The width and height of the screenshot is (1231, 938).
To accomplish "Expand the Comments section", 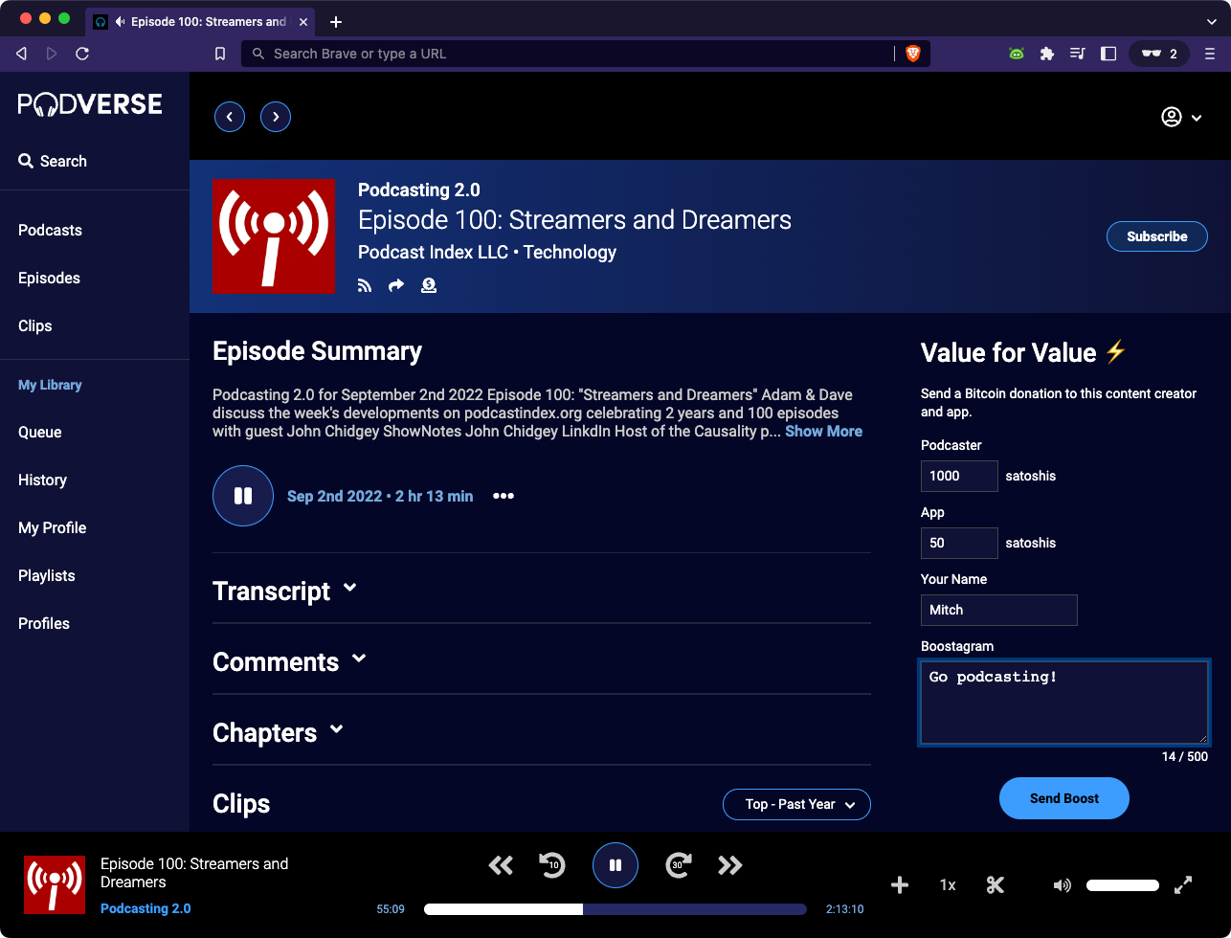I will 289,661.
